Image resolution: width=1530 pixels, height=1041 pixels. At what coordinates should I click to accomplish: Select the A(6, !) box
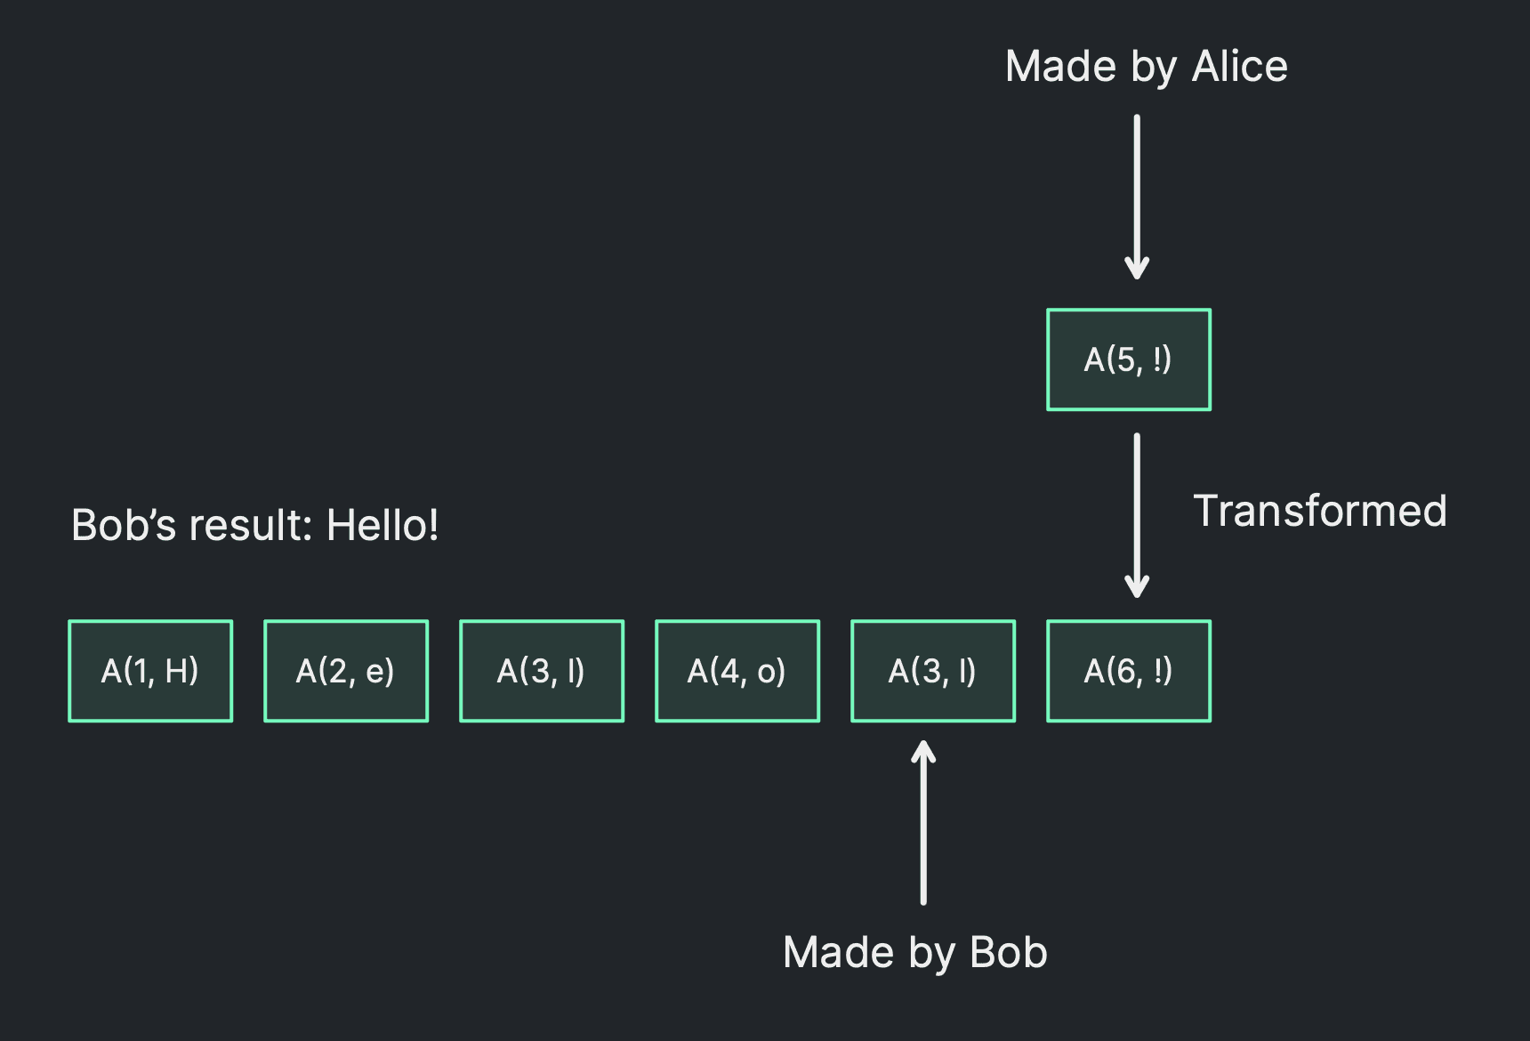(x=1129, y=671)
